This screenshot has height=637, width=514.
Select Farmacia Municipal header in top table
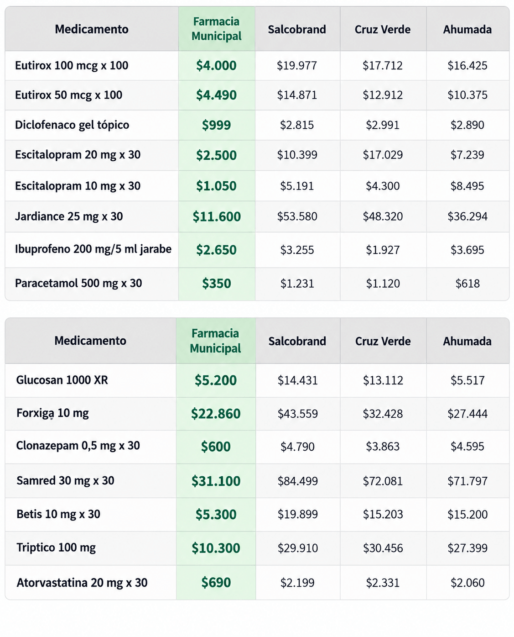coord(216,29)
